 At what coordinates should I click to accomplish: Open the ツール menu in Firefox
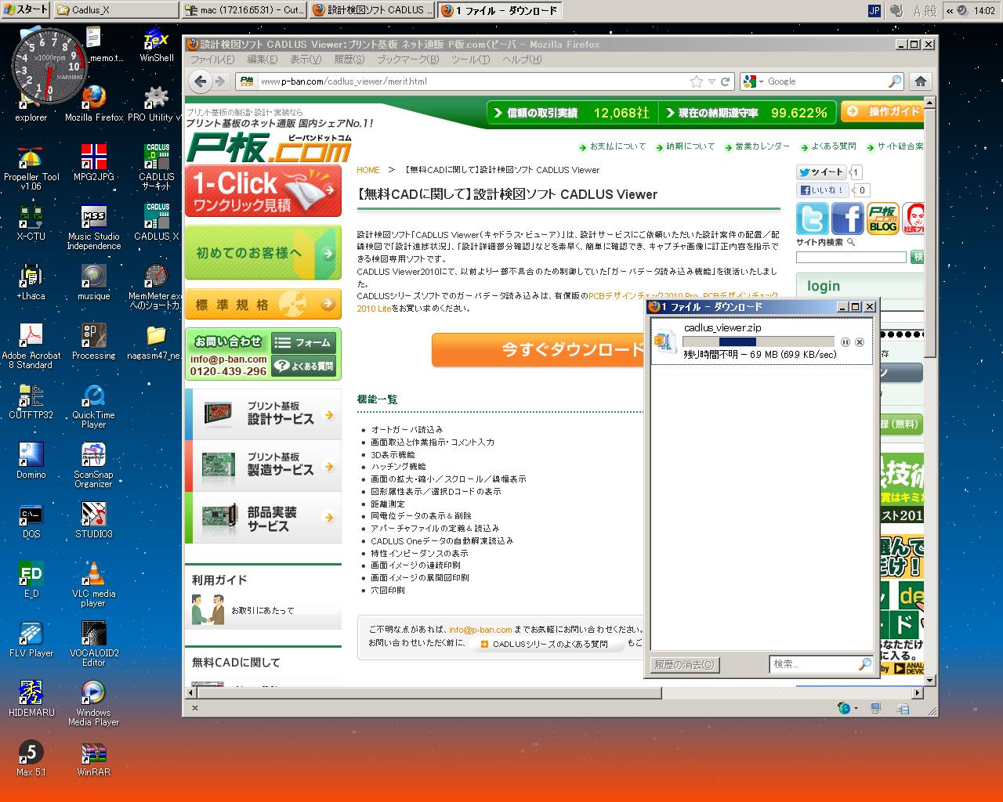(x=470, y=60)
